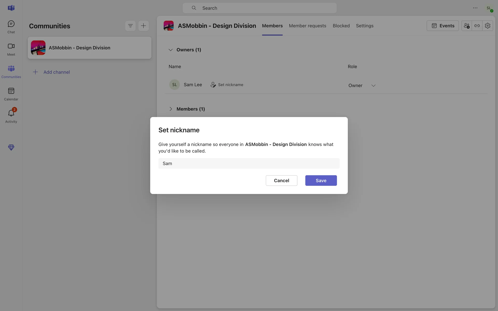Click the filter communities icon
498x311 pixels.
coord(130,26)
